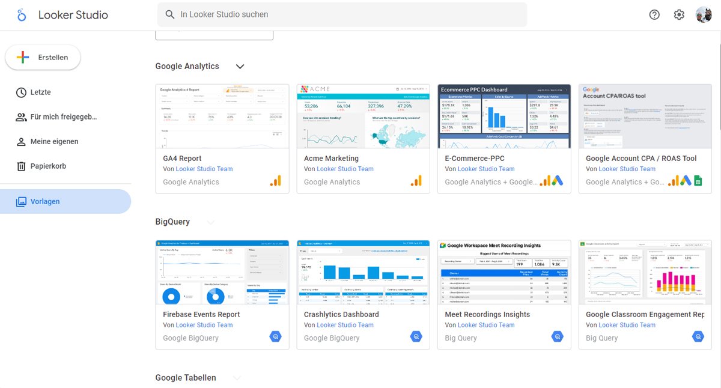The height and width of the screenshot is (388, 721).
Task: Click the Looker Studio logo icon
Action: click(x=22, y=15)
